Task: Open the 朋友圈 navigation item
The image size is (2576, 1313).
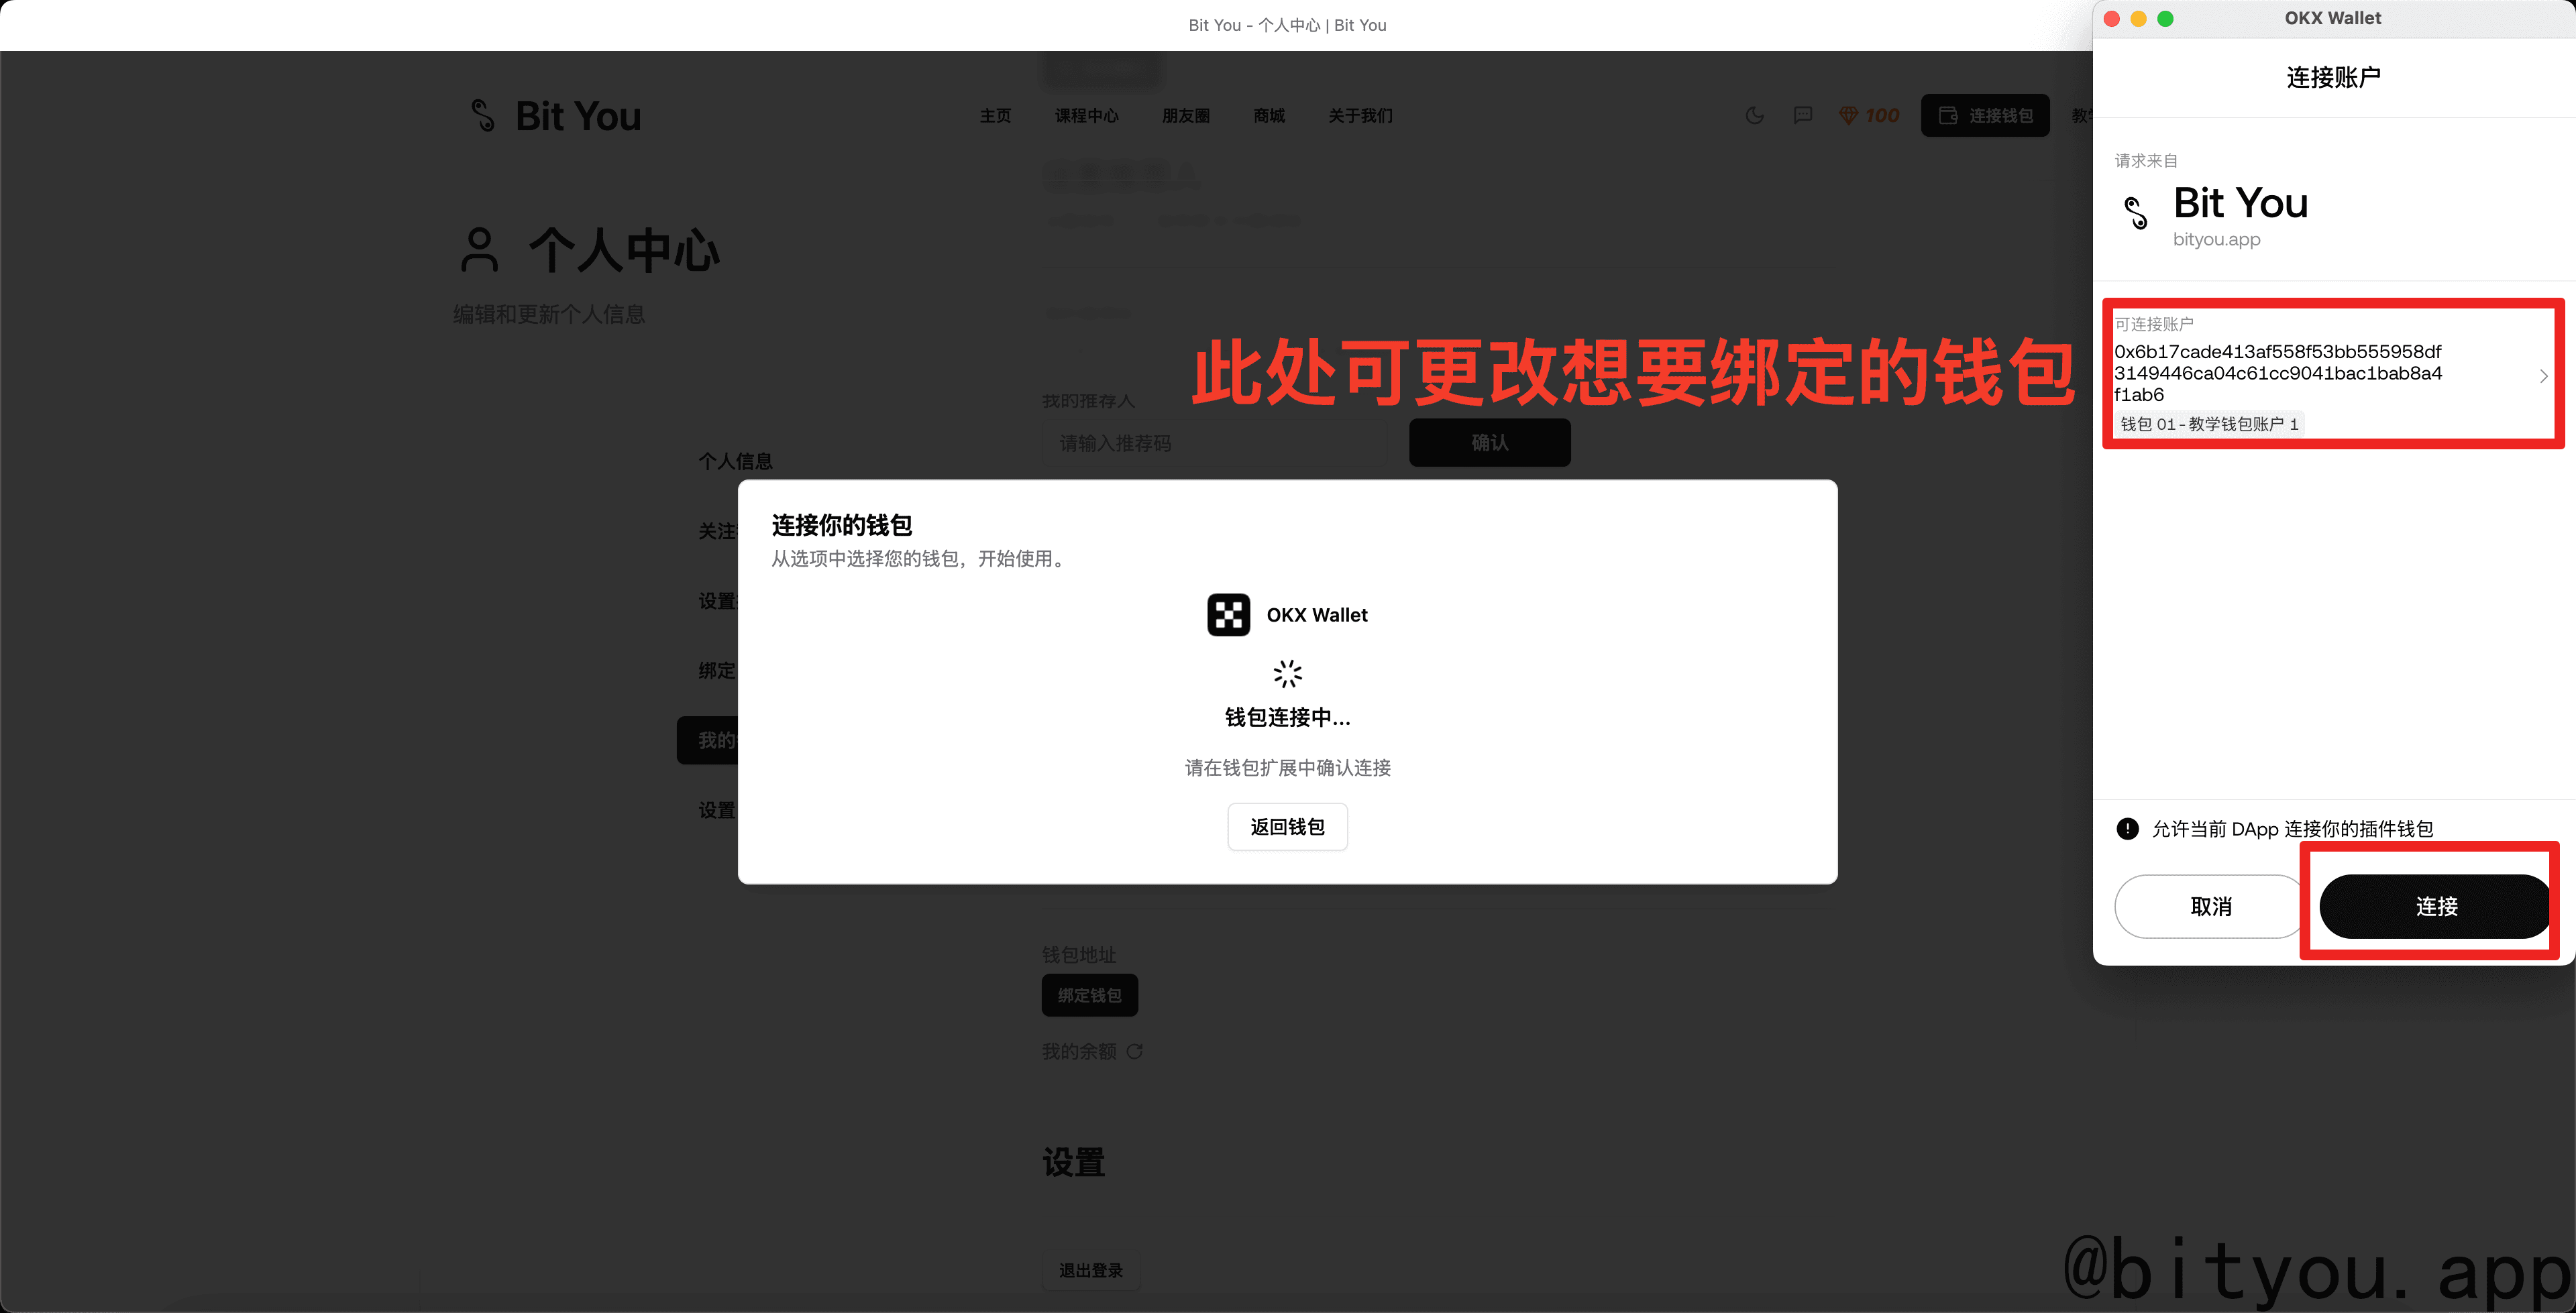Action: pos(1186,116)
